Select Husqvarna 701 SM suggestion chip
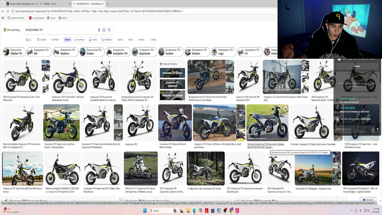 tap(39, 52)
